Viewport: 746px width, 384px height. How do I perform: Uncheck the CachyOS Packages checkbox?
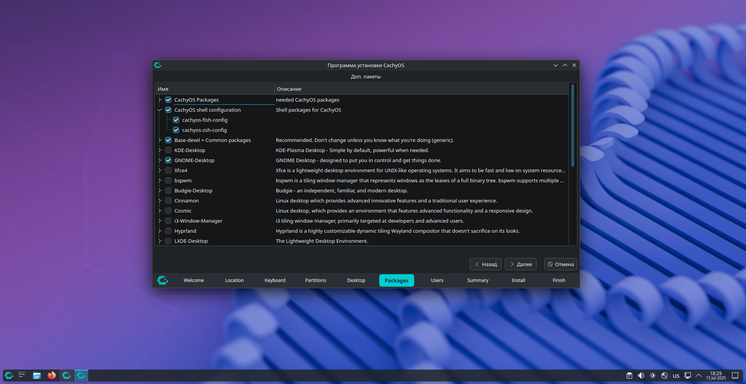click(168, 100)
